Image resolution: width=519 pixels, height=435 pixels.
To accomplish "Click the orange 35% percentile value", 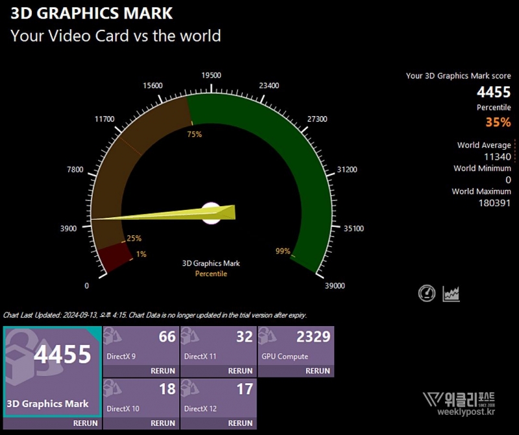I will tap(498, 122).
